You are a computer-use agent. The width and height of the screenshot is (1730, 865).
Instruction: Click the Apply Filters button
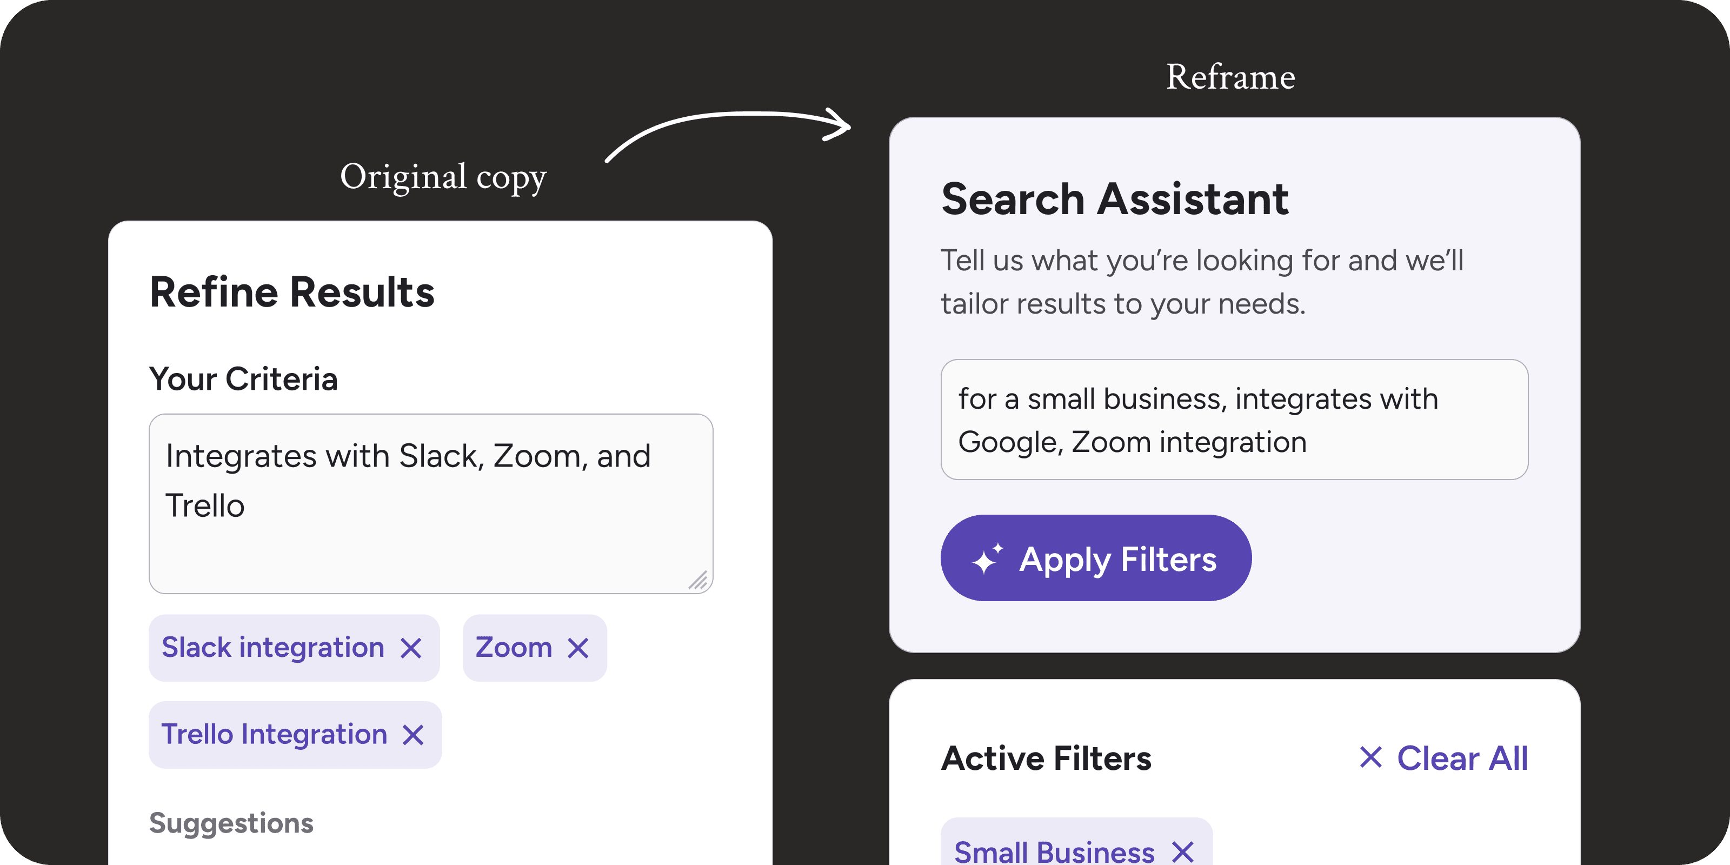tap(1096, 558)
